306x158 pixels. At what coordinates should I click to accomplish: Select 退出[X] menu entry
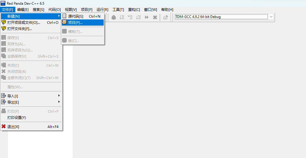[x=31, y=127]
